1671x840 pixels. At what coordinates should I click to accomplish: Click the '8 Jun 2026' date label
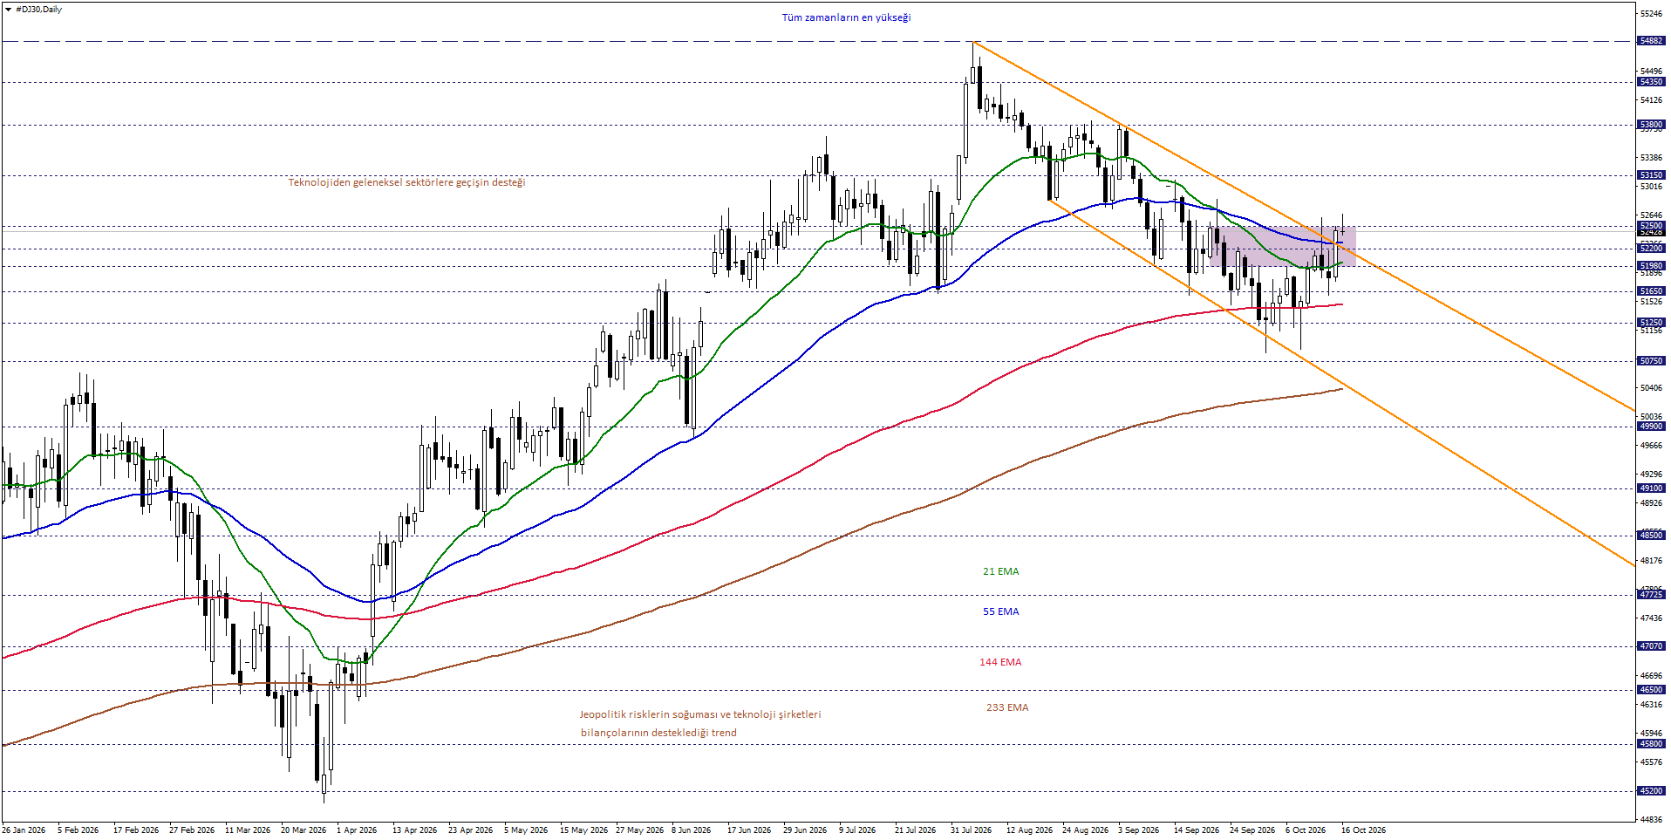[x=692, y=830]
